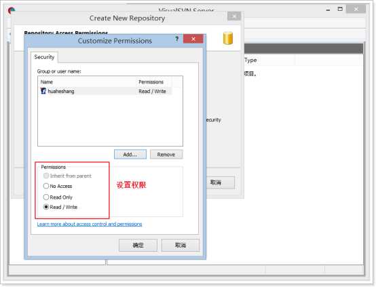Image resolution: width=376 pixels, height=287 pixels.
Task: Select the huaheshang user row
Action: (105, 91)
